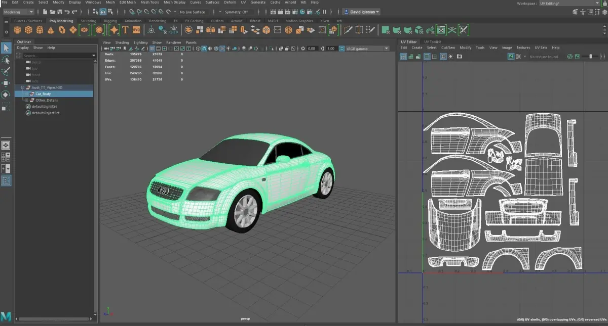This screenshot has width=608, height=326.
Task: Click the Save Scene disk icon
Action: (60, 12)
